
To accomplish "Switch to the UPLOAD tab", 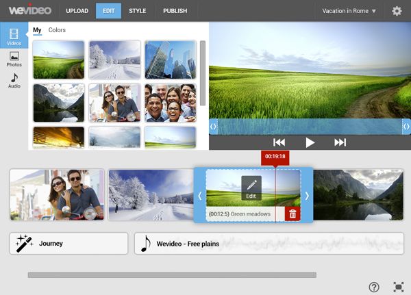I will pos(77,11).
